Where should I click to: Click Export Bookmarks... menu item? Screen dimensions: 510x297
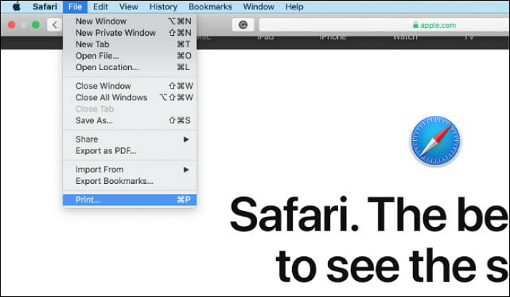(x=114, y=181)
